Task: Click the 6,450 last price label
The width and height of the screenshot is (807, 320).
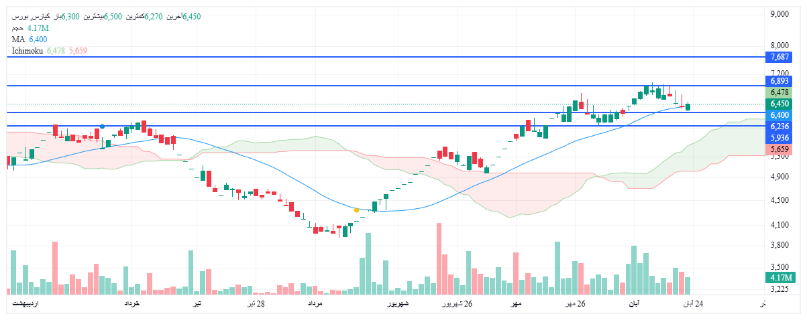Action: coord(779,104)
